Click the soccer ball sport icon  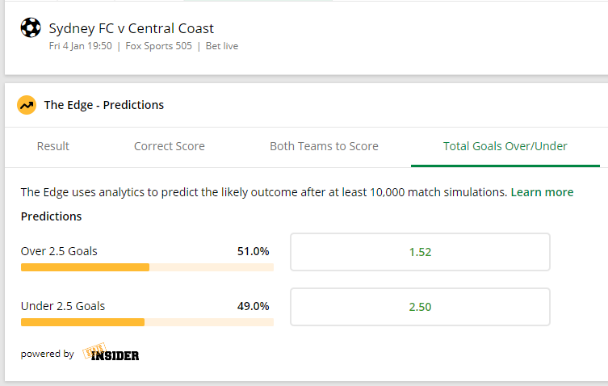click(x=31, y=28)
